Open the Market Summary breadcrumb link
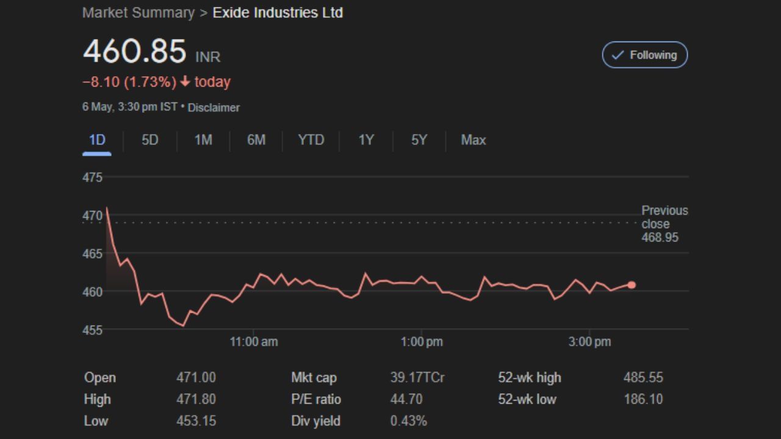Viewport: 781px width, 439px height. pyautogui.click(x=139, y=12)
